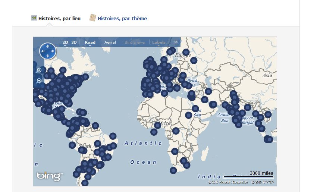The image size is (317, 192).
Task: Click story pin on Brazil's northeastern tip
Action: click(113, 136)
